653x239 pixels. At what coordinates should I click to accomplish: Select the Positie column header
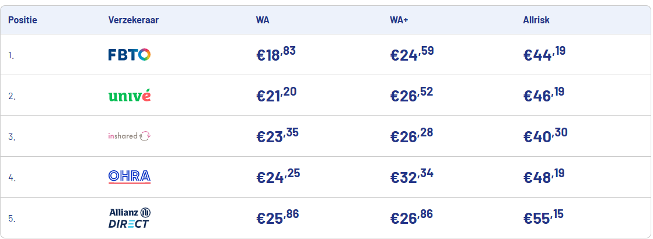click(x=23, y=20)
